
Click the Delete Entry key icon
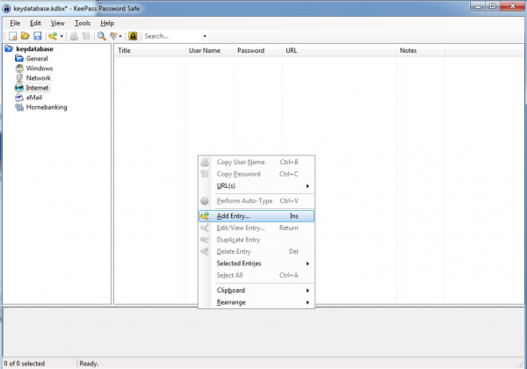[x=205, y=252]
